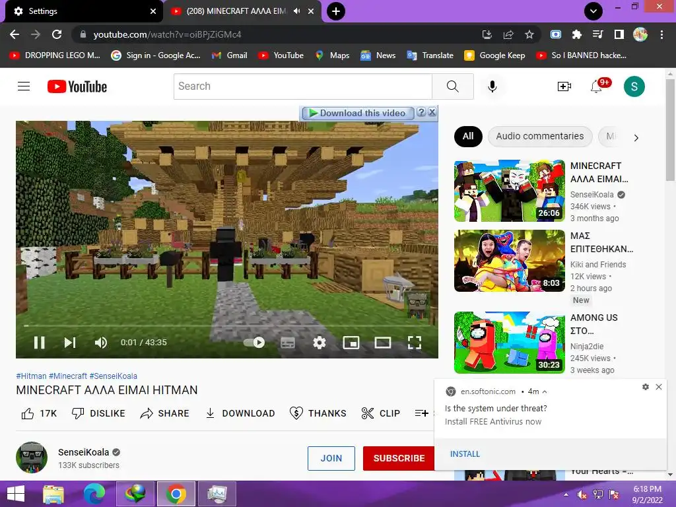
Task: Click the video progress bar
Action: [x=227, y=325]
